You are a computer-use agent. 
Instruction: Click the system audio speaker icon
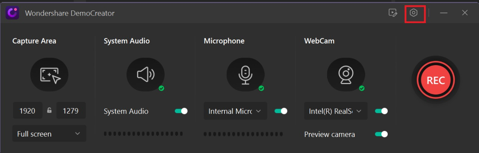(x=145, y=74)
